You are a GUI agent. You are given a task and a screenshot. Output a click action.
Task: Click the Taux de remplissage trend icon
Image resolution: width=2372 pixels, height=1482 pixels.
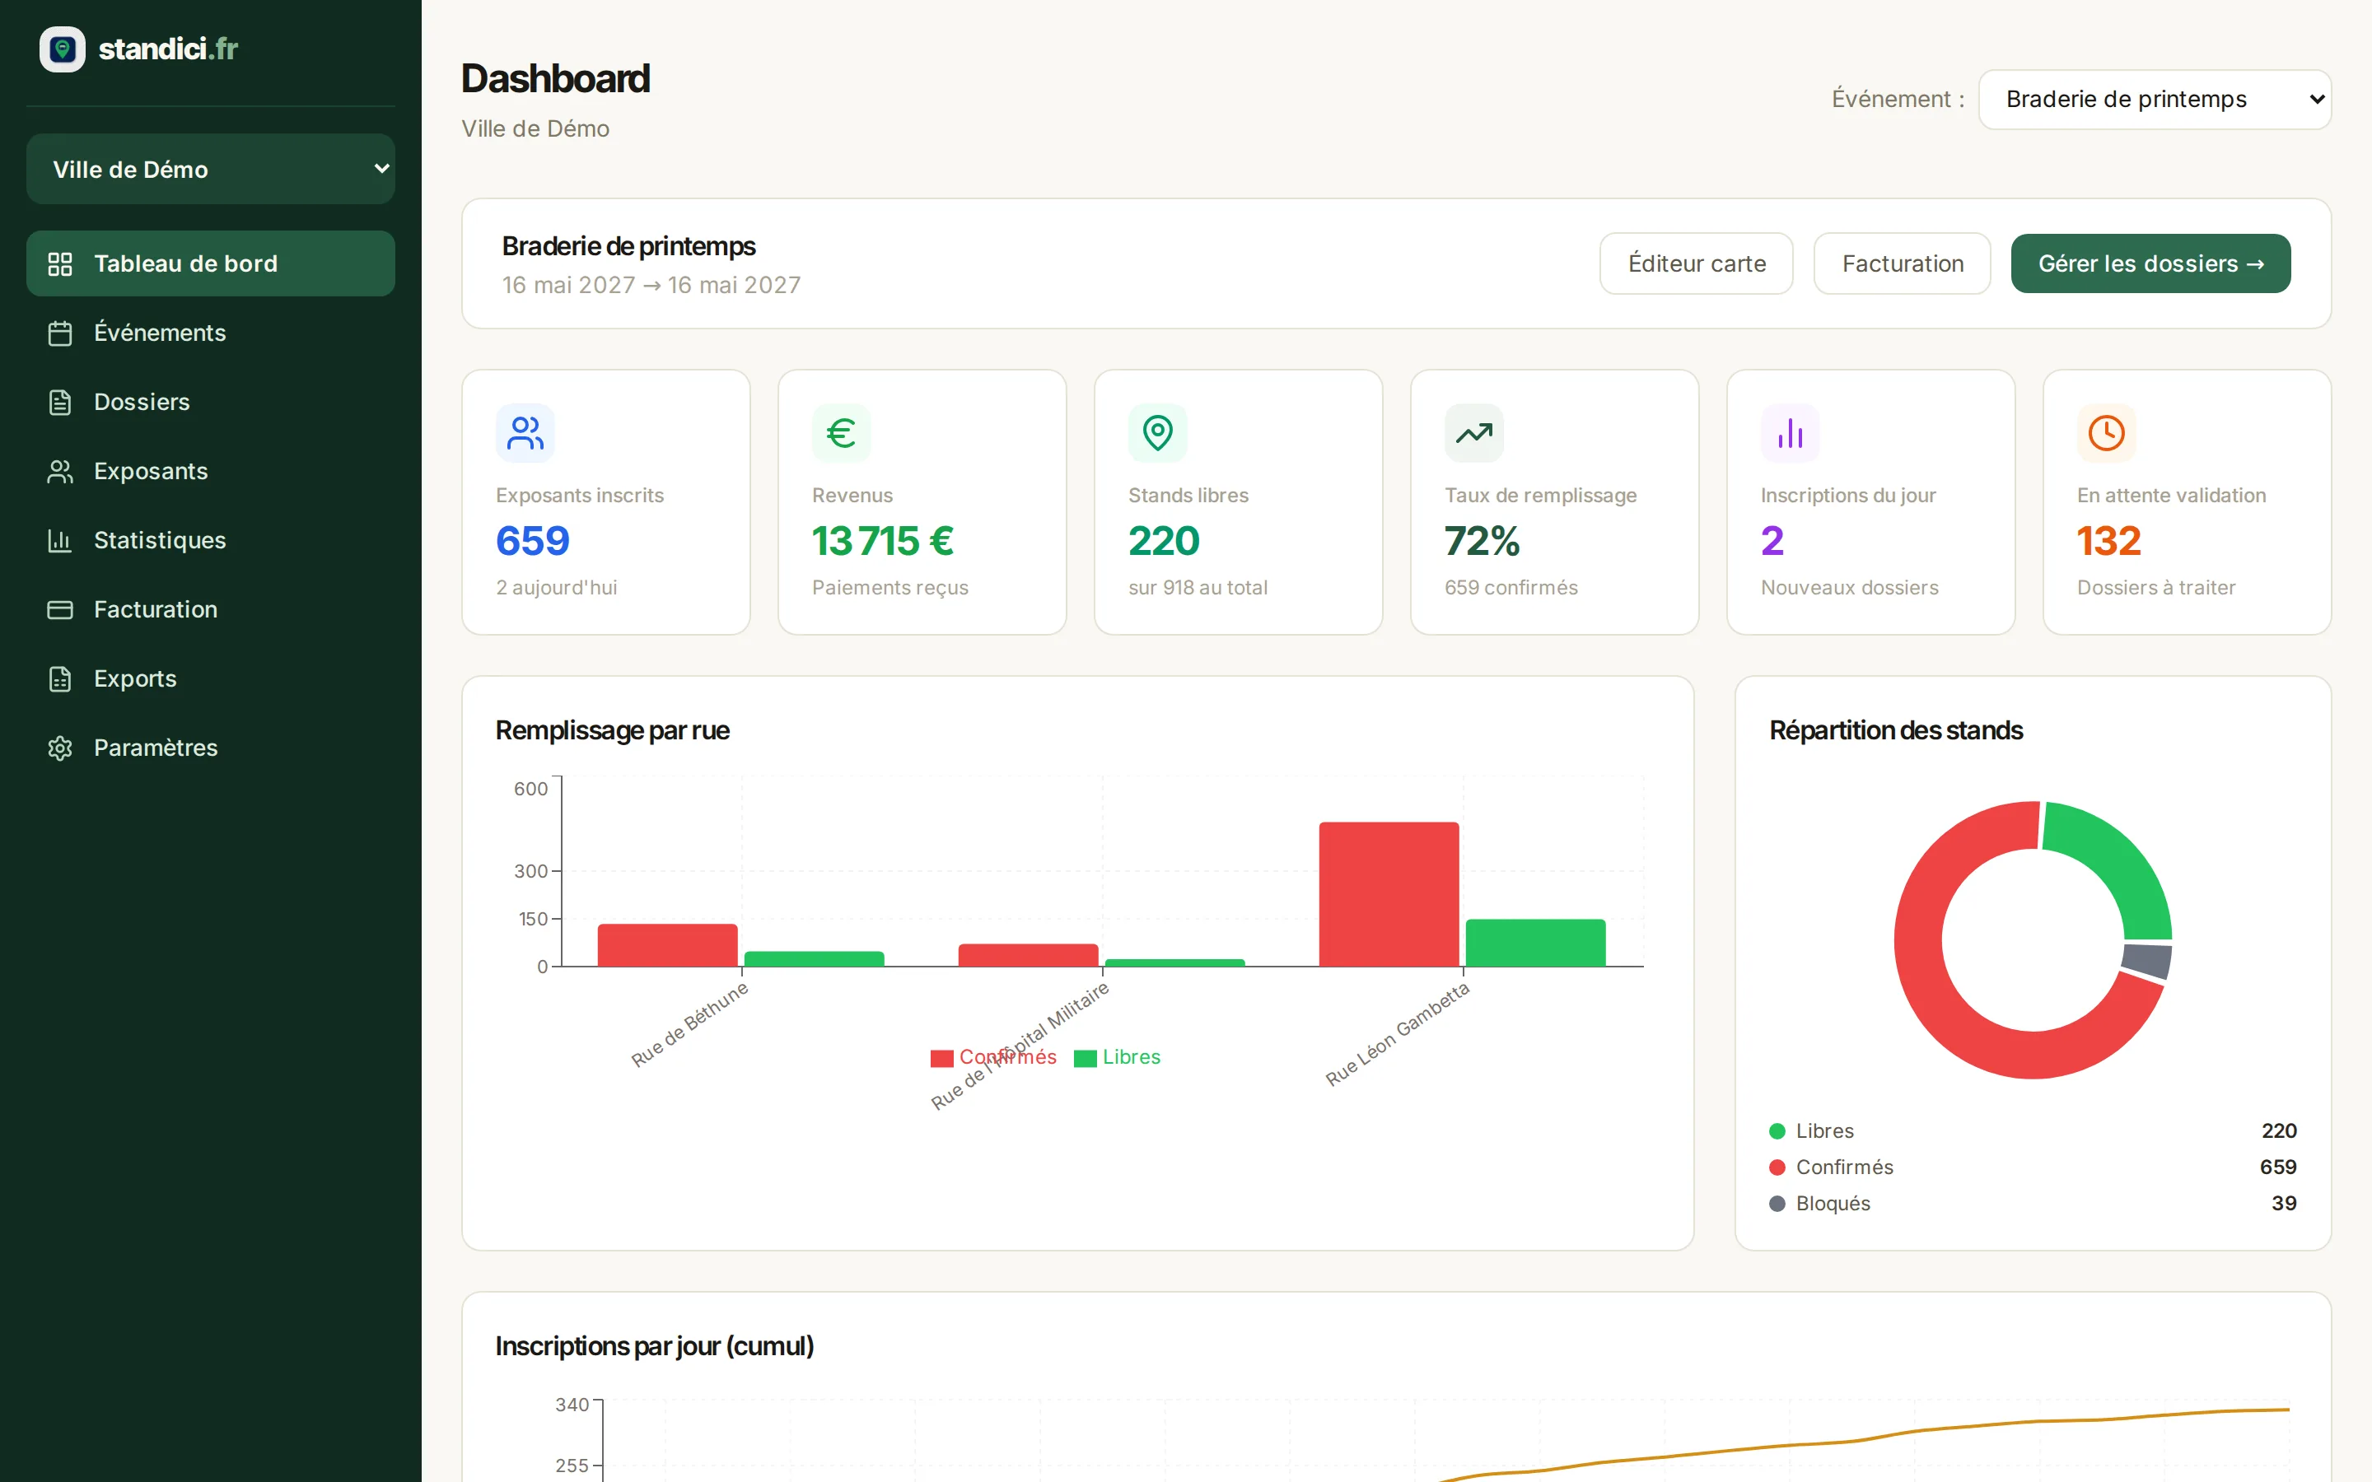coord(1474,433)
